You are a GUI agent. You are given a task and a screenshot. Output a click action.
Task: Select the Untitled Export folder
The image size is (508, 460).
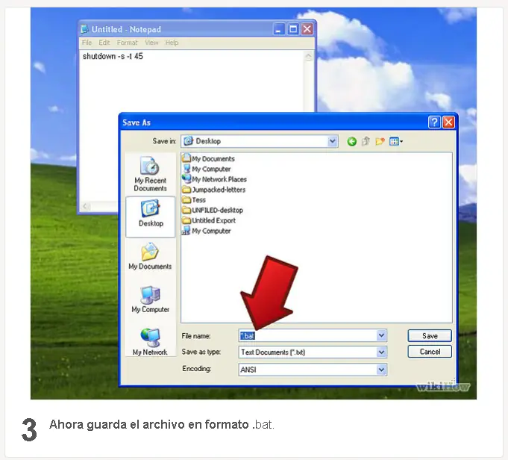pos(209,220)
